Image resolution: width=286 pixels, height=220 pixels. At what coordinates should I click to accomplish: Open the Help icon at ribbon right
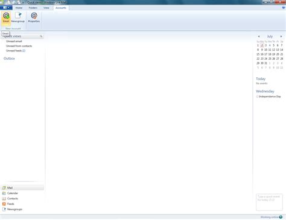click(284, 8)
